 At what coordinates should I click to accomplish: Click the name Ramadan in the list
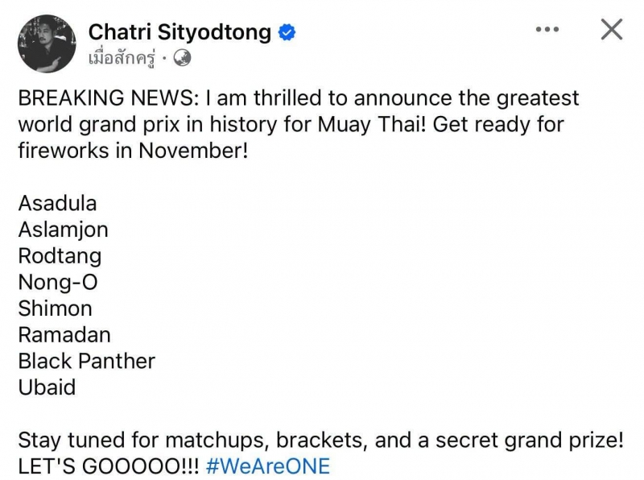pos(64,335)
